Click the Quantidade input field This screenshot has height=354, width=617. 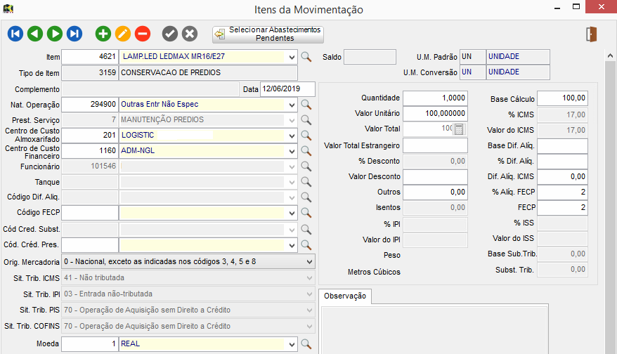pos(435,98)
